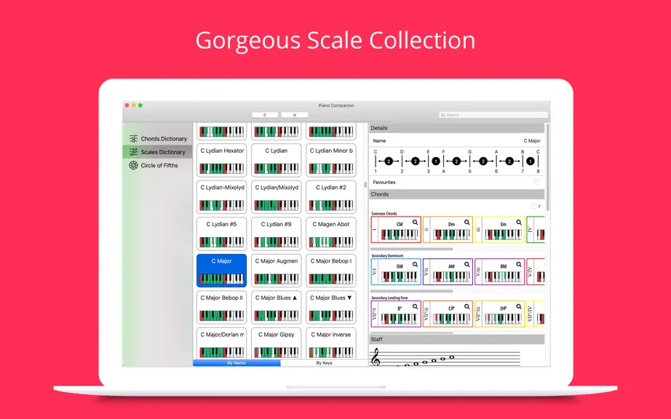Switch to the By Keys tab
The width and height of the screenshot is (671, 419).
tap(324, 363)
